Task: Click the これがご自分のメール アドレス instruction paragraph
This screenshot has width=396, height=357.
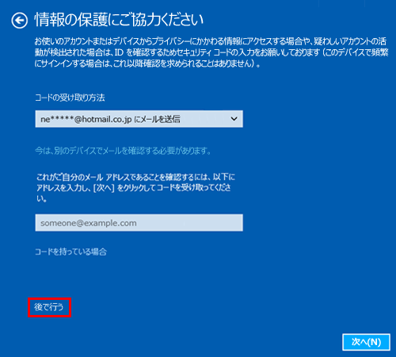Action: (x=135, y=187)
